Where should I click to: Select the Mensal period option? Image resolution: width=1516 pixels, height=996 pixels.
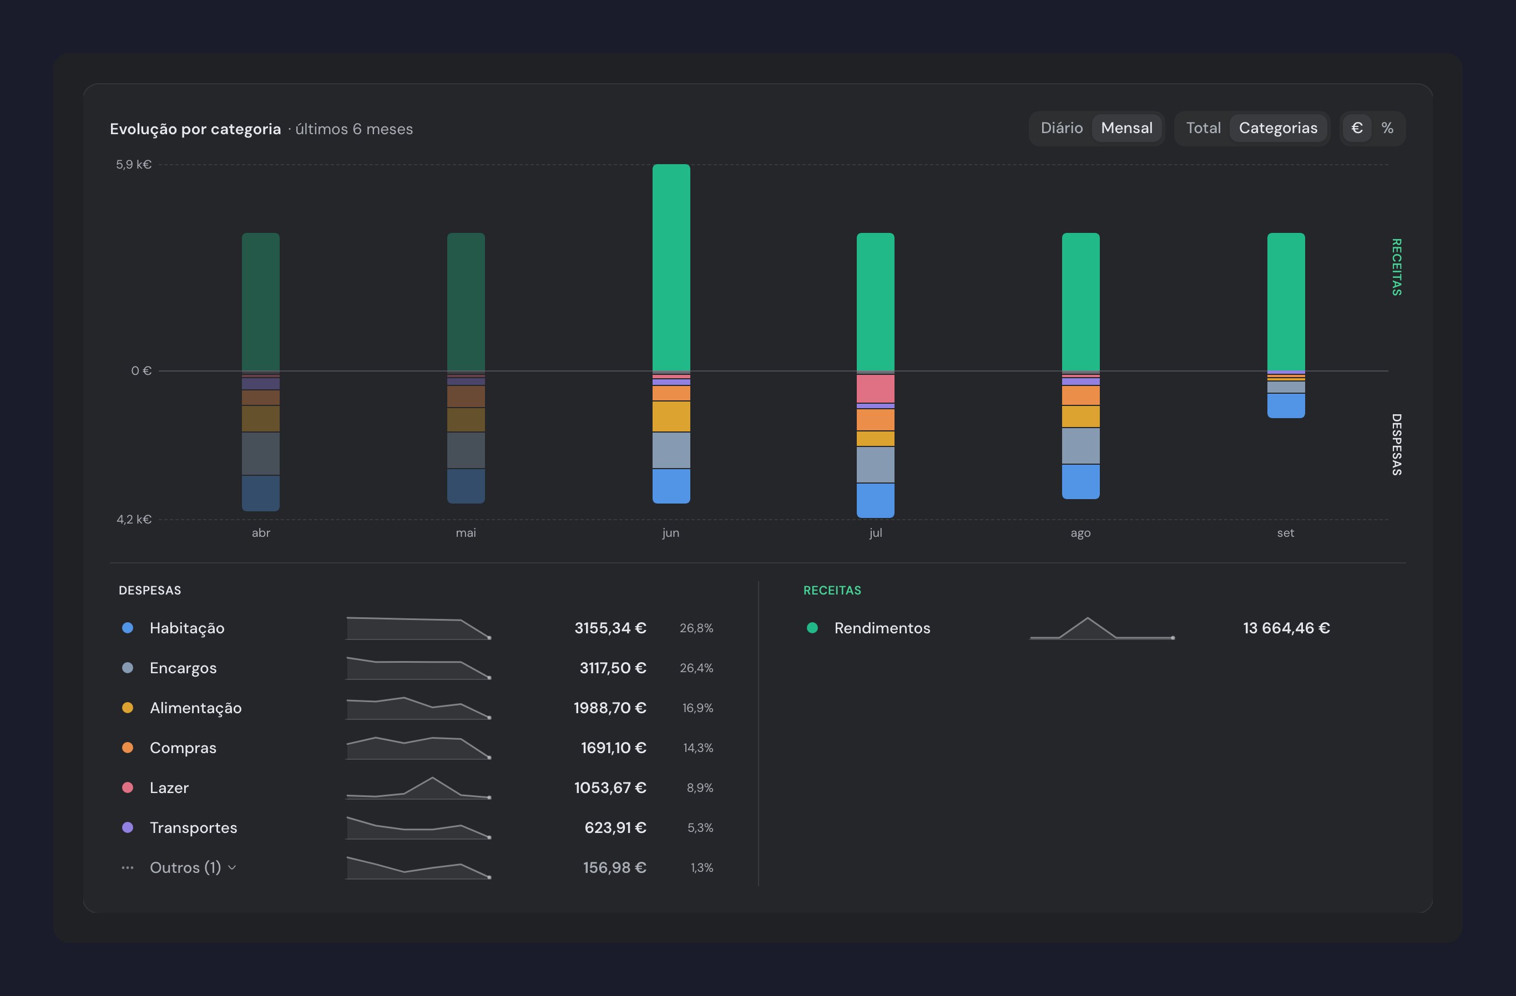[x=1126, y=128]
